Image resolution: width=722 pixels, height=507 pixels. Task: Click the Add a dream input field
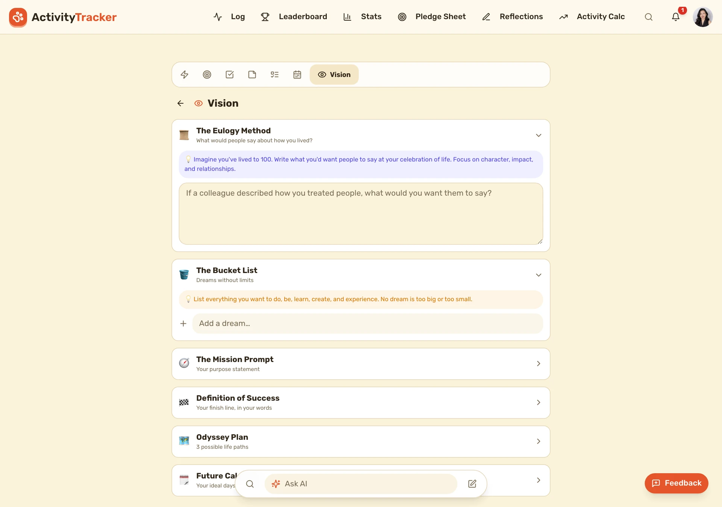367,323
